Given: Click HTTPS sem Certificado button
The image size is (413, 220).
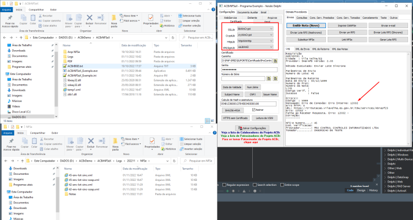Looking at the screenshot, I should tap(236, 118).
